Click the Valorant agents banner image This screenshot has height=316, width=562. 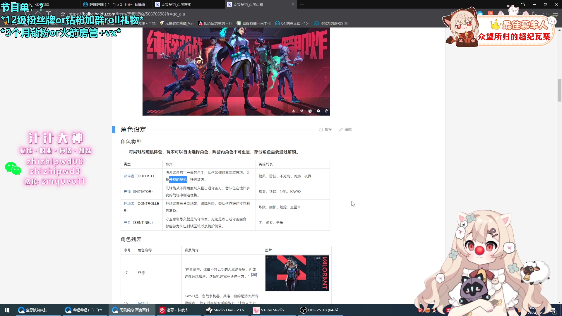point(236,71)
